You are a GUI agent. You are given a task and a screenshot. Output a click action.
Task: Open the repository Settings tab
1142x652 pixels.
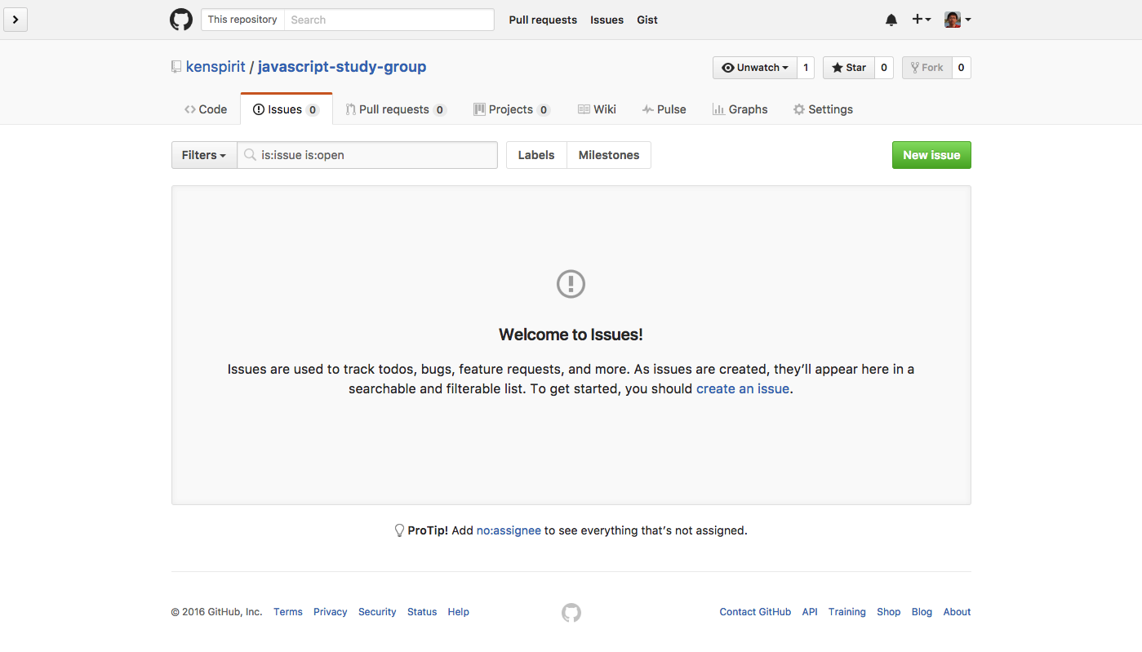[823, 109]
